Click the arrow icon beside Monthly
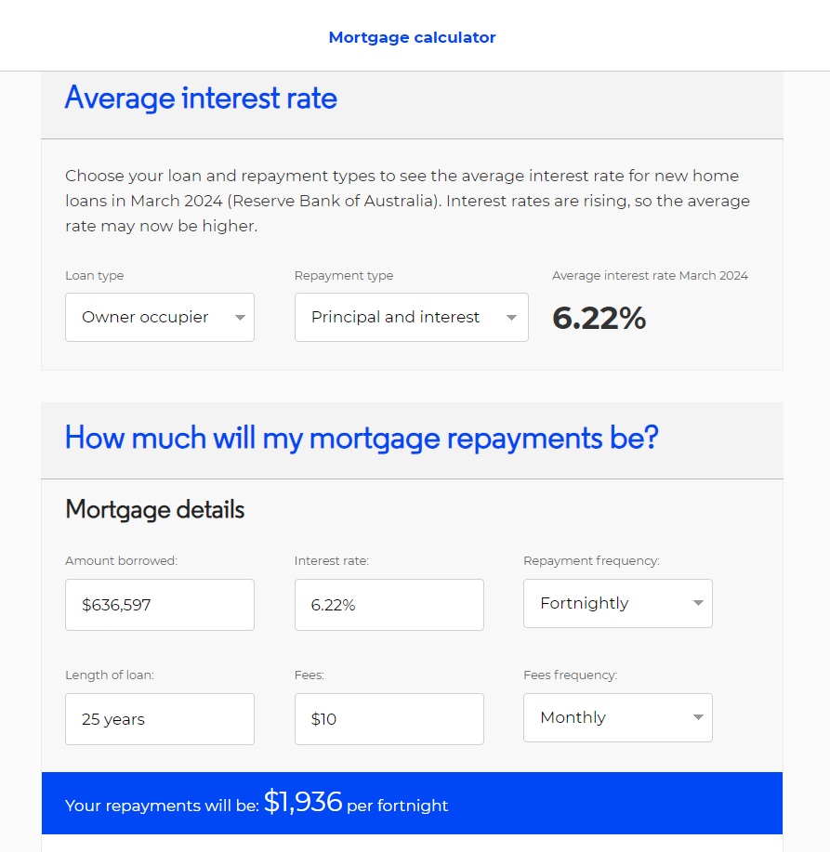Image resolution: width=830 pixels, height=852 pixels. pyautogui.click(x=698, y=718)
